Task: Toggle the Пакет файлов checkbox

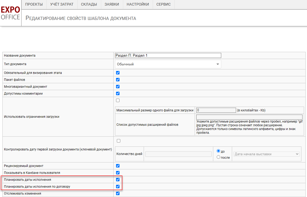Action: pos(118,80)
